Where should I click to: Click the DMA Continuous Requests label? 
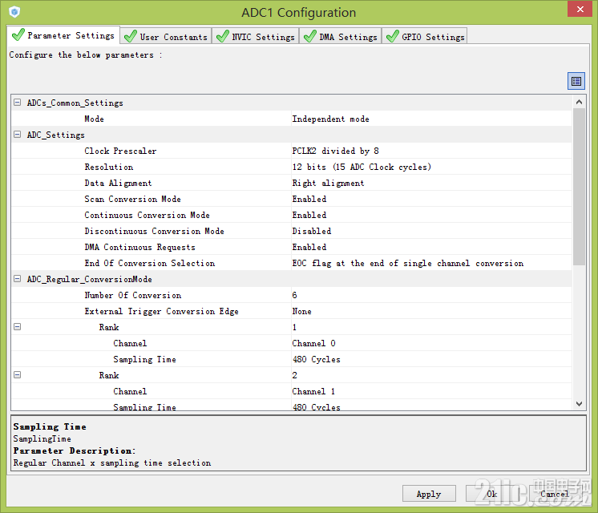tap(139, 247)
